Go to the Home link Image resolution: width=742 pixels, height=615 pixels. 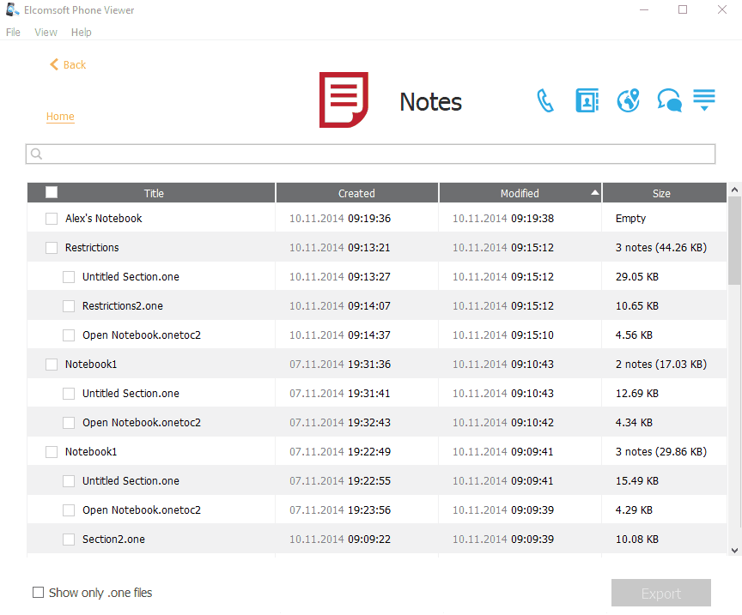pyautogui.click(x=60, y=117)
